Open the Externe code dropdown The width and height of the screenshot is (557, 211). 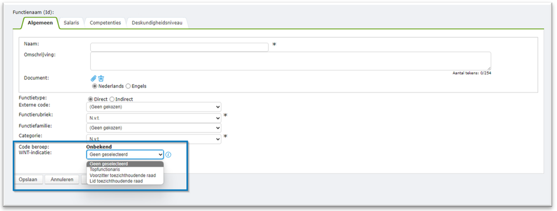point(153,107)
